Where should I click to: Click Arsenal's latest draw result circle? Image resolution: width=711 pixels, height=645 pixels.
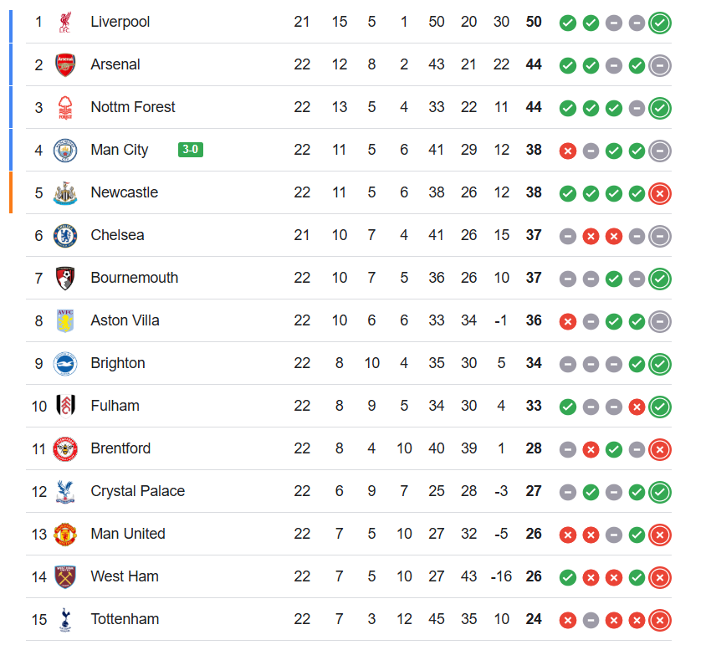[x=660, y=65]
